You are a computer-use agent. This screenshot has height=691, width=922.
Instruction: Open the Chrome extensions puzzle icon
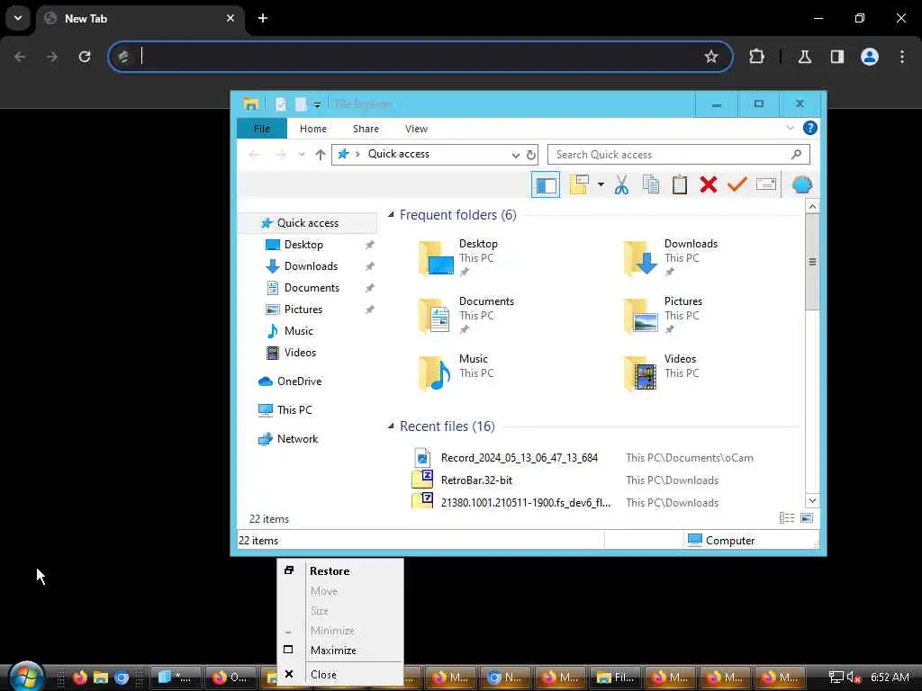756,57
